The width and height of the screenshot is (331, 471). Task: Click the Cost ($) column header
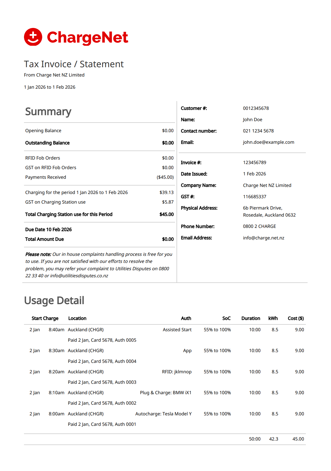tap(295, 319)
